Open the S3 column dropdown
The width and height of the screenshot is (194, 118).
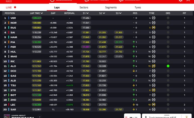119,13
